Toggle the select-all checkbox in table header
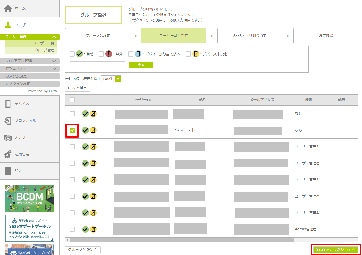 (72, 100)
